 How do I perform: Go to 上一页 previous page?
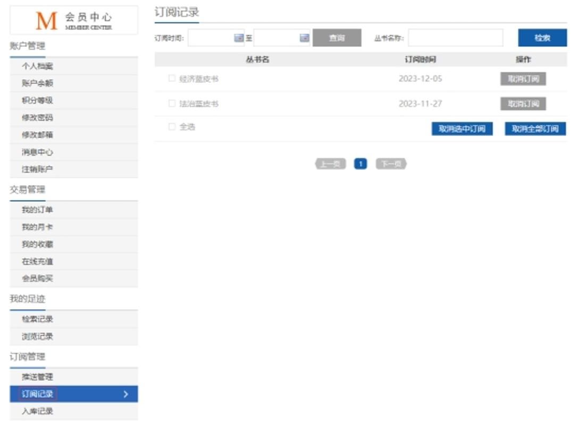pyautogui.click(x=330, y=164)
